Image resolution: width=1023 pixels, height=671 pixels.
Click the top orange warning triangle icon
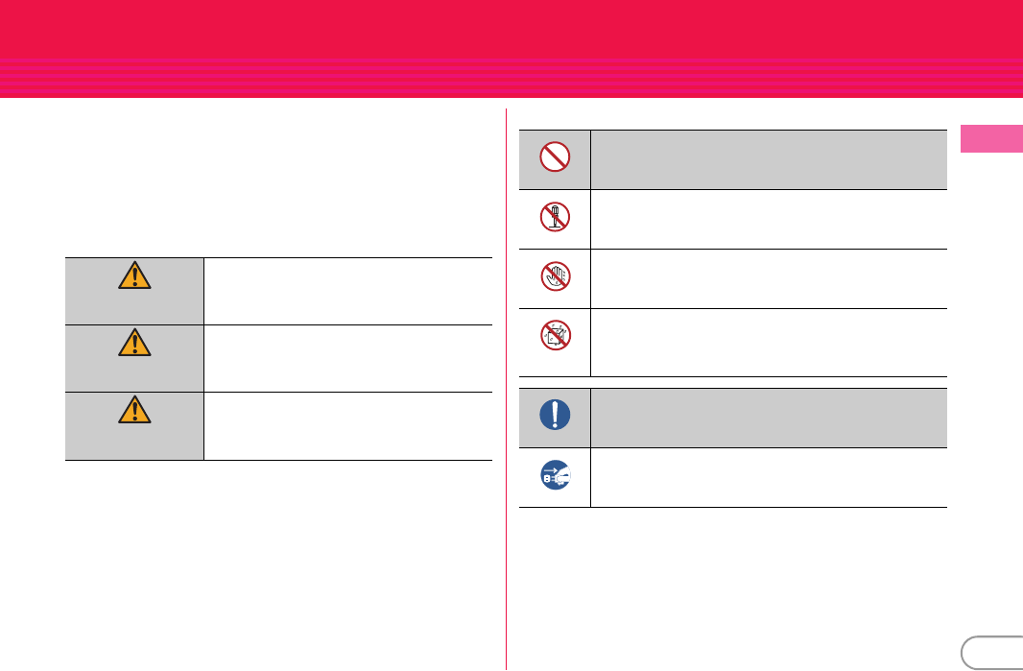[133, 276]
